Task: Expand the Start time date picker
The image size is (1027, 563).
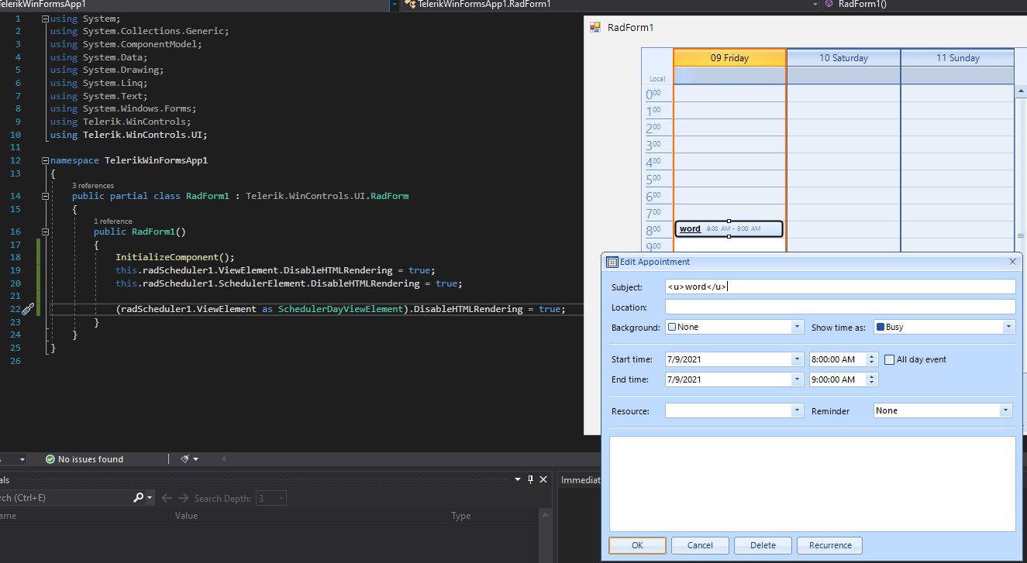Action: 797,359
